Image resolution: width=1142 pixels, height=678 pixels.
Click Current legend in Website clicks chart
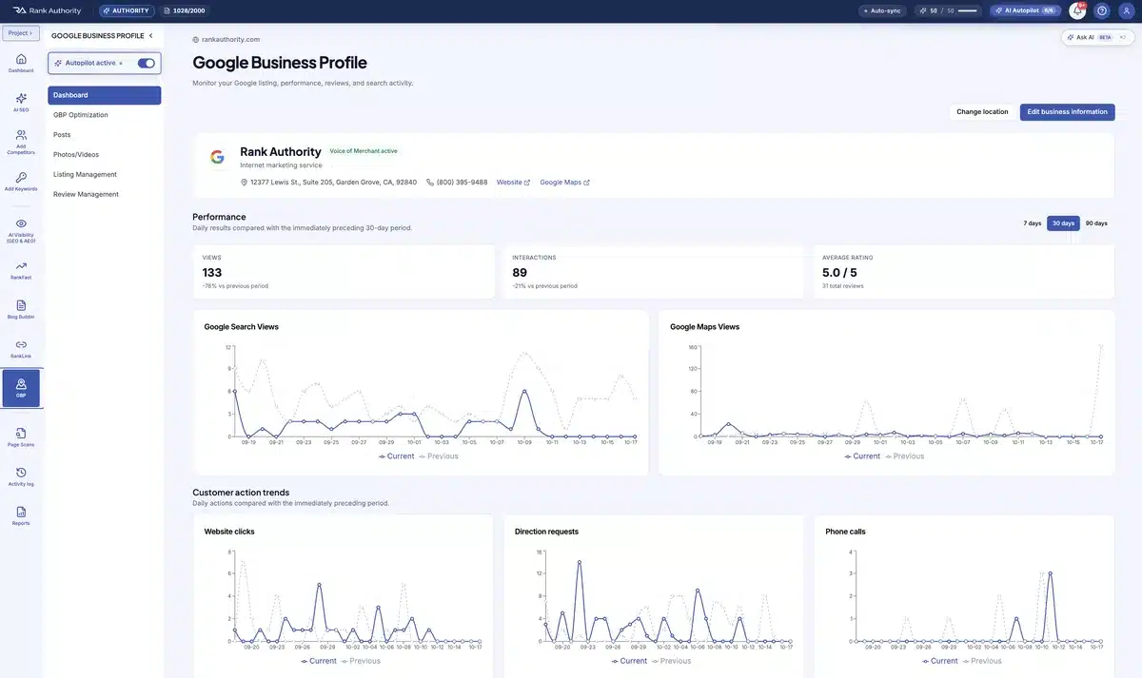319,661
